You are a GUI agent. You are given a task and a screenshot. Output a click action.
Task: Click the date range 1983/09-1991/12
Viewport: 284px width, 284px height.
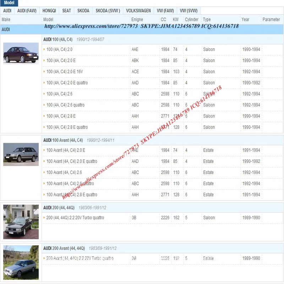103,248
